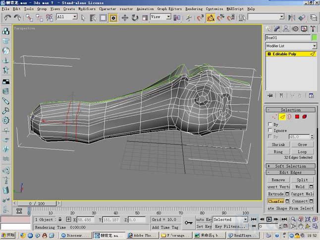
Task: Open the Modifiers menu
Action: (87, 9)
